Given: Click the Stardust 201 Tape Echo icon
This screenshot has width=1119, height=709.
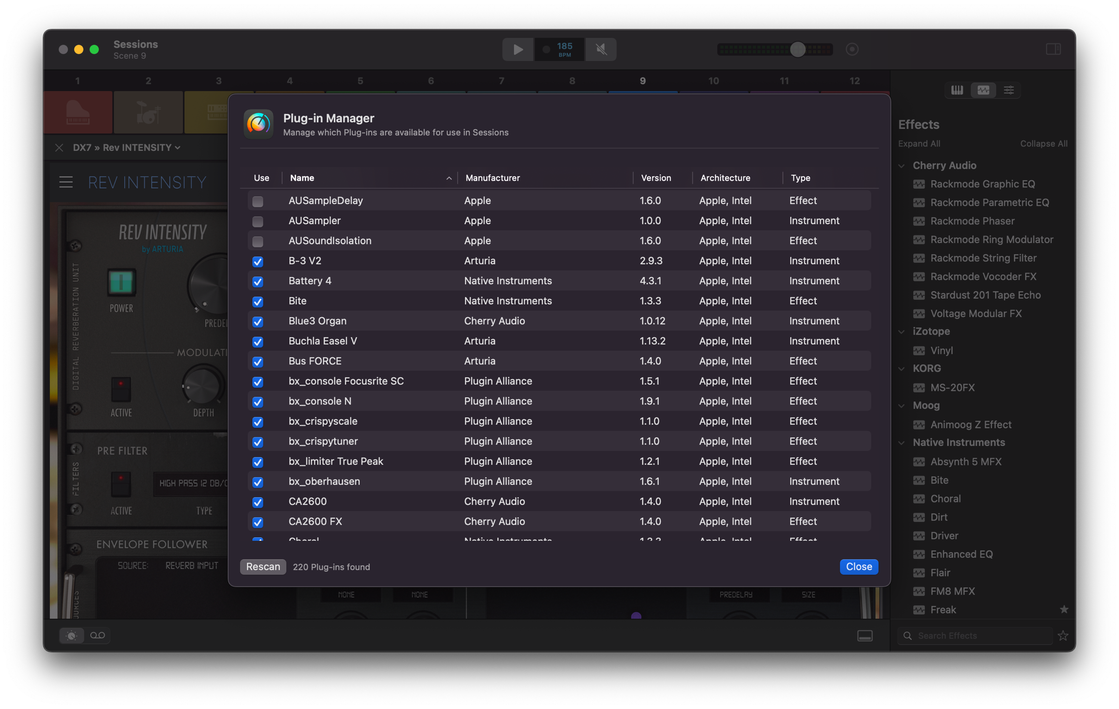Looking at the screenshot, I should tap(919, 295).
